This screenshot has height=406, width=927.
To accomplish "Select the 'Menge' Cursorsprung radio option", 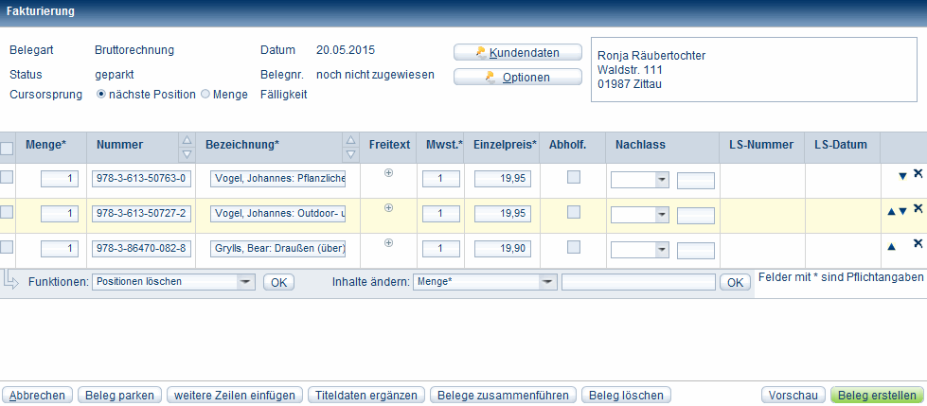I will click(205, 95).
